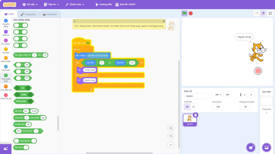The width and height of the screenshot is (275, 154).
Task: Open the Hướng dẫn tutorials
Action: tap(103, 4)
